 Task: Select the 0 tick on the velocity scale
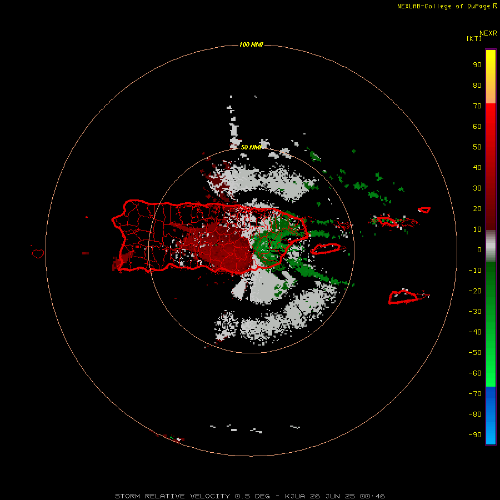(479, 250)
